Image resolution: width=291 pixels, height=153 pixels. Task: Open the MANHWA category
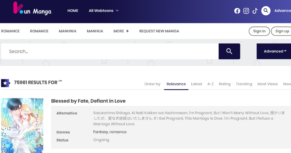(x=68, y=31)
